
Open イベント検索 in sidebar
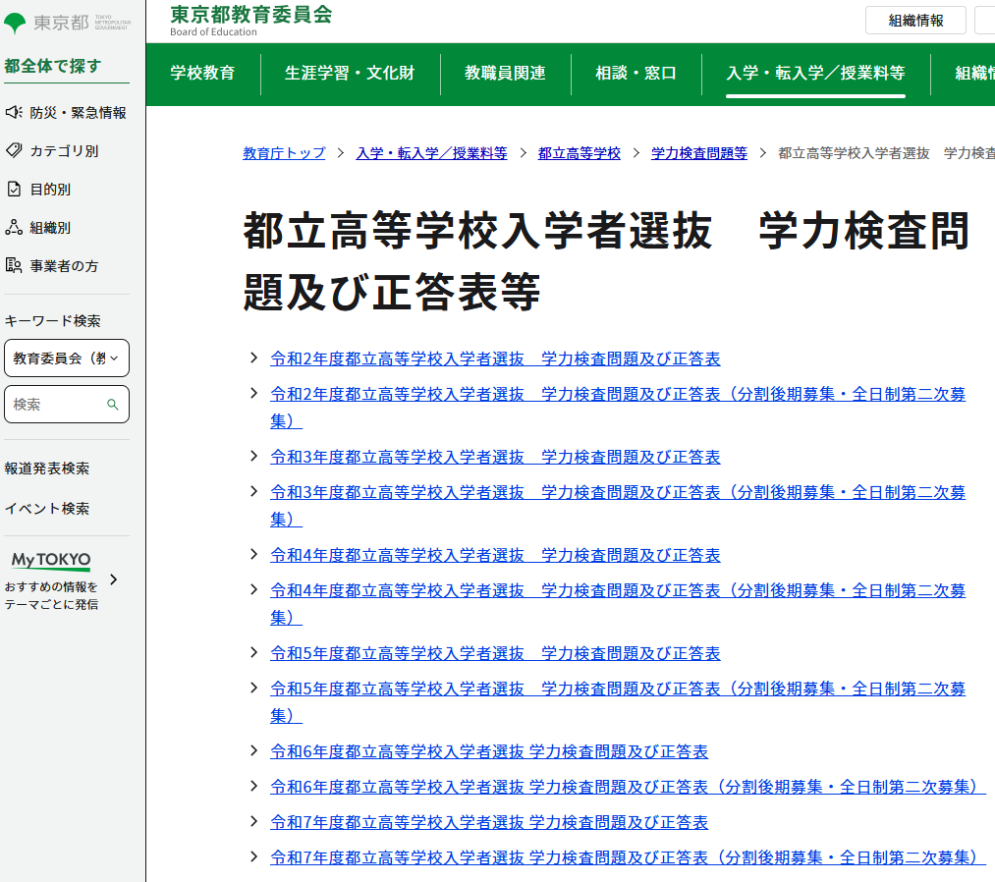(x=47, y=508)
